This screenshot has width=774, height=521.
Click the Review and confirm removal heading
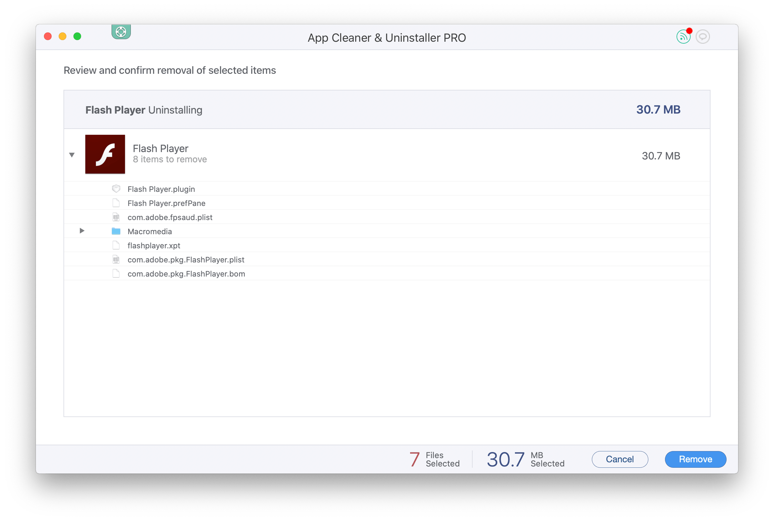(170, 70)
